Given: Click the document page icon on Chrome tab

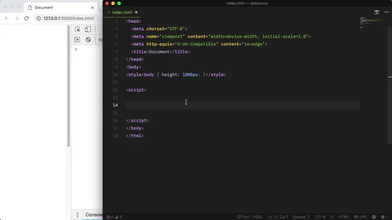Looking at the screenshot, I should tap(30, 7).
